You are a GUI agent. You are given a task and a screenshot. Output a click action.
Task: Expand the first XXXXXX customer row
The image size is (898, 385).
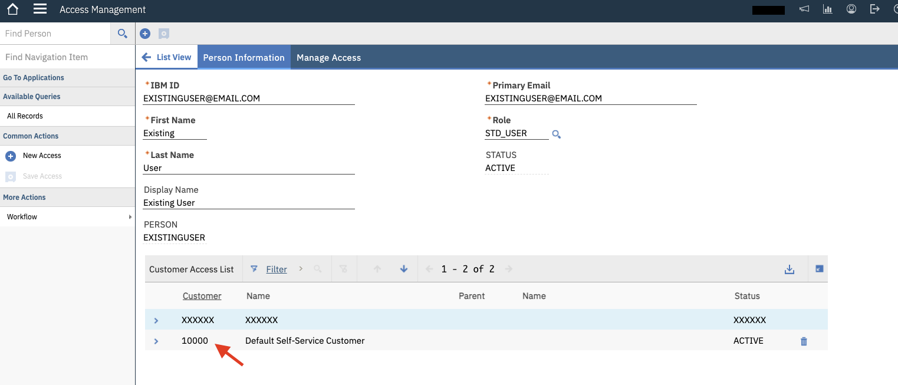pyautogui.click(x=156, y=320)
